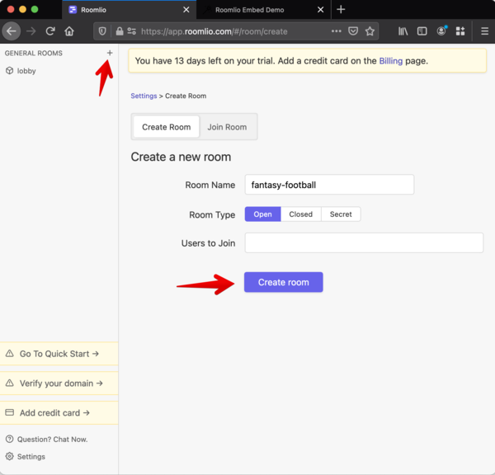Click the plus icon beside General Rooms
The image size is (495, 475).
pos(110,53)
